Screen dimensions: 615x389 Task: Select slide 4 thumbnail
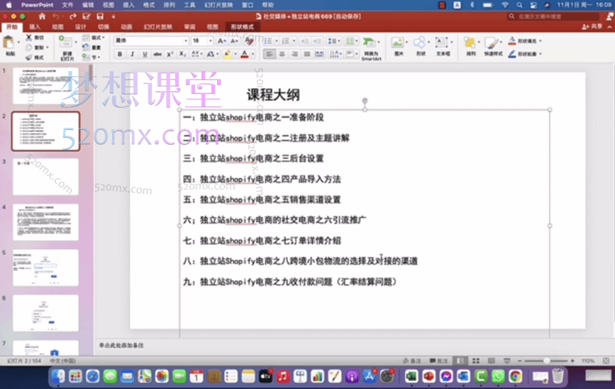pos(45,221)
